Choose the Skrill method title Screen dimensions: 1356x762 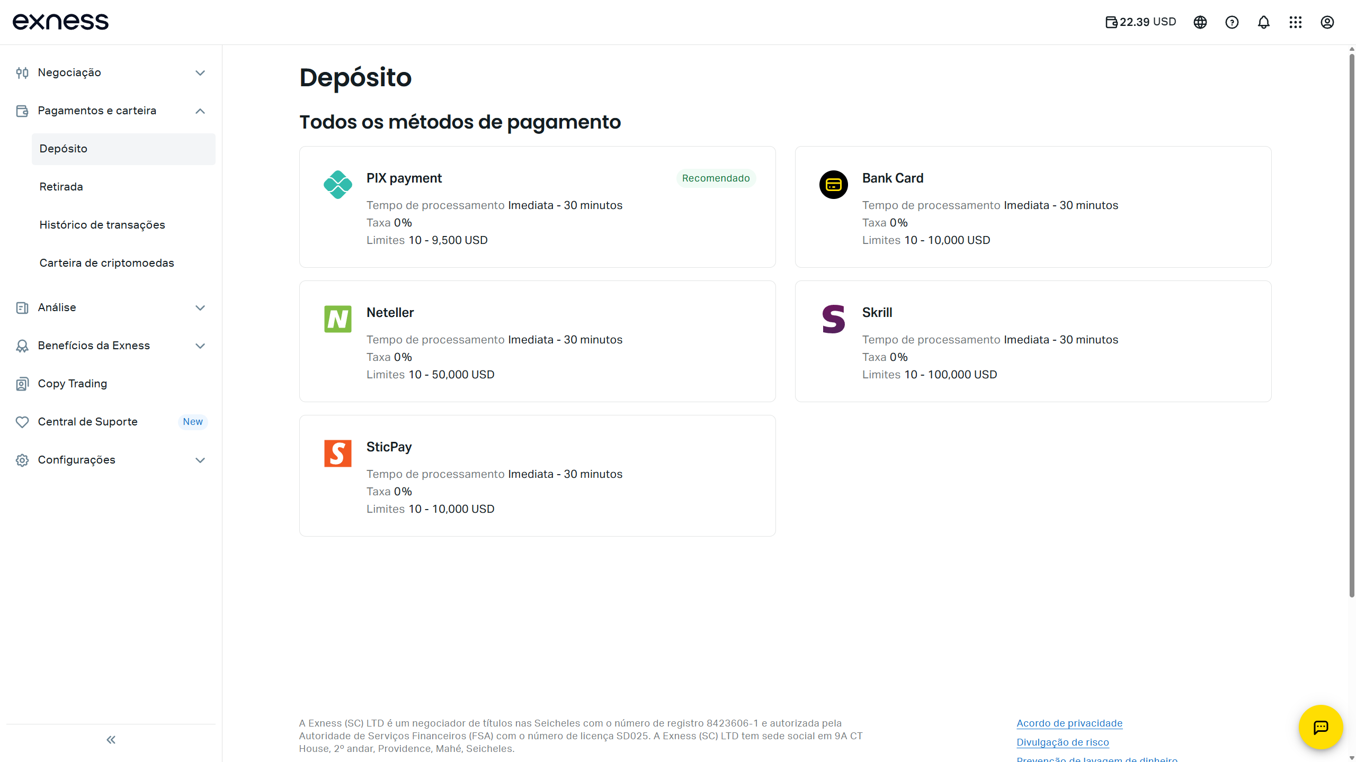click(877, 313)
